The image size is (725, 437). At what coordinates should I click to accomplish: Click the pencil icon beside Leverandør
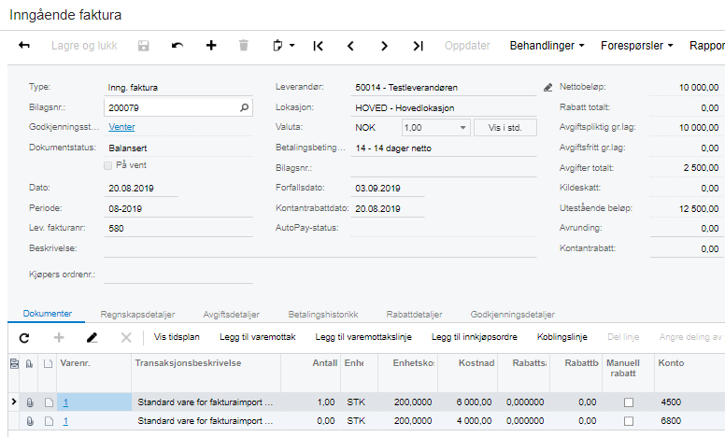point(547,88)
